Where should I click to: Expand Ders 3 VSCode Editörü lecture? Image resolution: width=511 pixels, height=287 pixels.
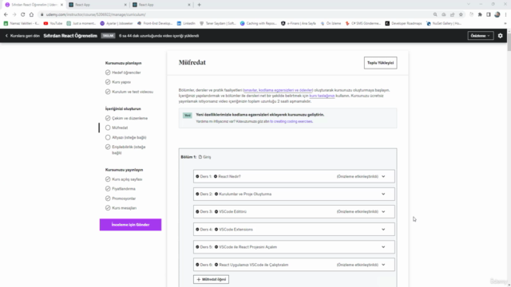point(383,211)
